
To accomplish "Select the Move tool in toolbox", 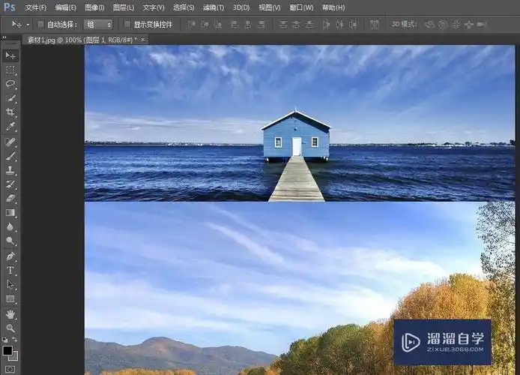I will click(x=10, y=56).
